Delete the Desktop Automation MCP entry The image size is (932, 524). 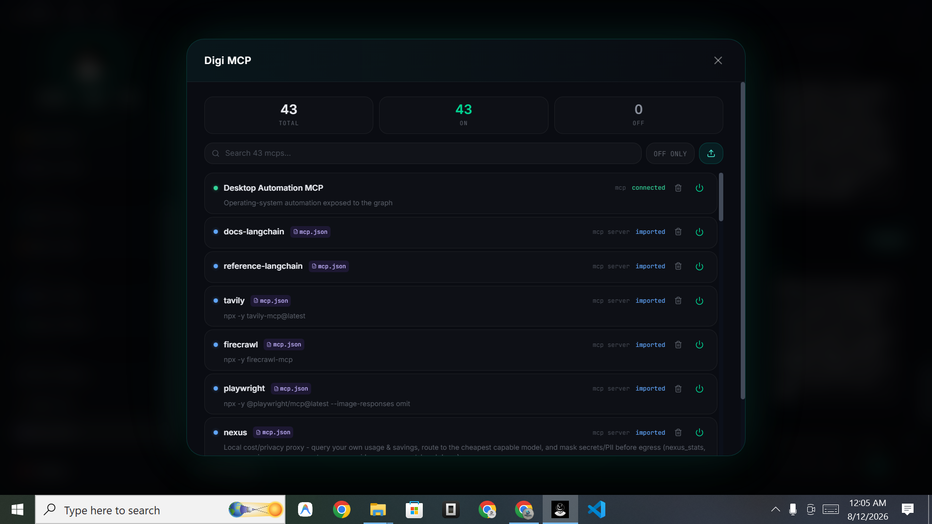[x=678, y=188]
